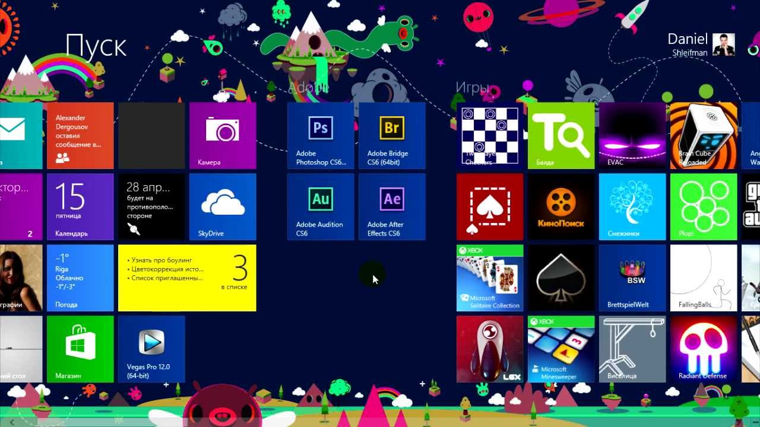
Task: Open the Камера tile
Action: [x=223, y=136]
